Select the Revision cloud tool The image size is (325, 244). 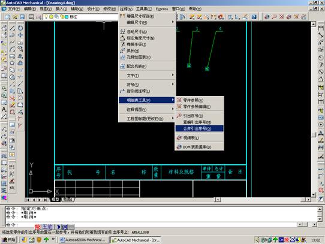coord(12,70)
